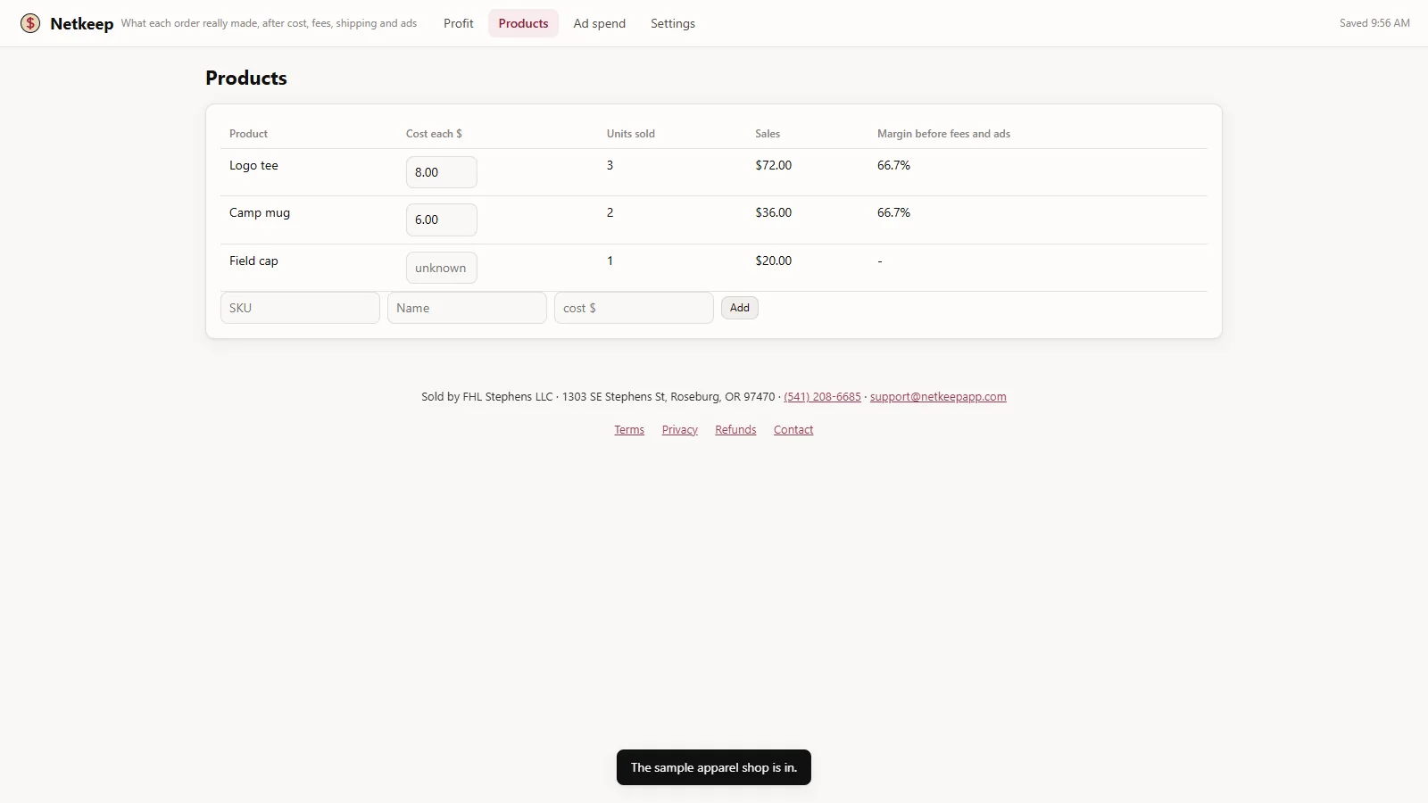Click the 'Sales' column header

pos(768,134)
